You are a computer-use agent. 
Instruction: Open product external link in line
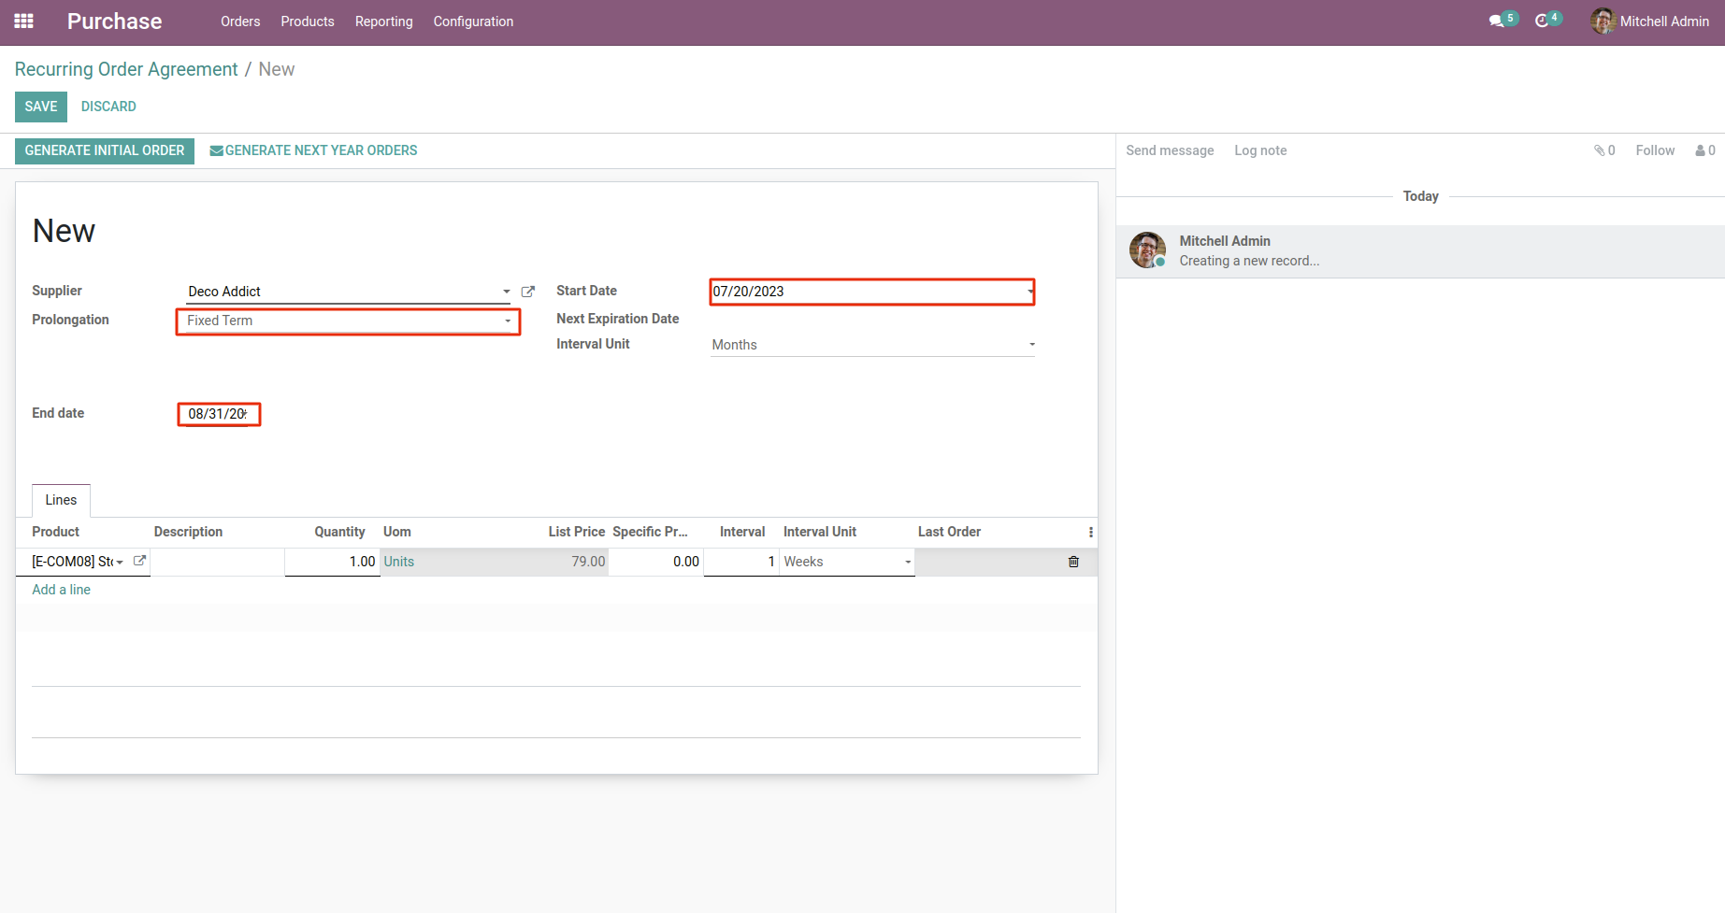pyautogui.click(x=139, y=561)
